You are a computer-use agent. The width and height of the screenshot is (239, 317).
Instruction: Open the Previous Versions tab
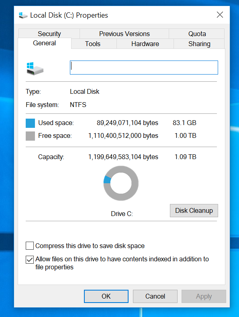(x=124, y=34)
